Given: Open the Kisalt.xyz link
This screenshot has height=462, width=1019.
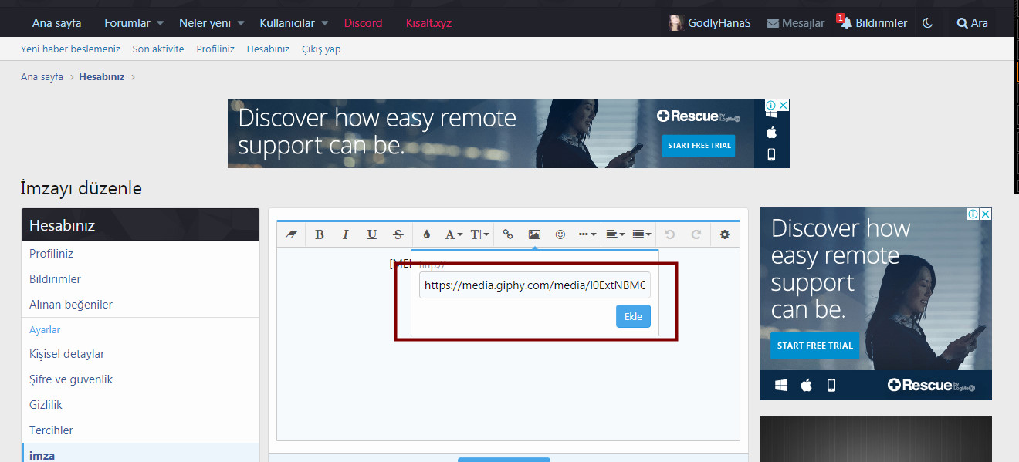Looking at the screenshot, I should point(428,23).
